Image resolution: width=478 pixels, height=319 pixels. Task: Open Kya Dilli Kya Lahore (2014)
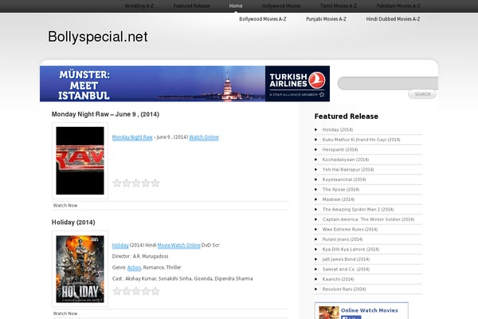(351, 250)
